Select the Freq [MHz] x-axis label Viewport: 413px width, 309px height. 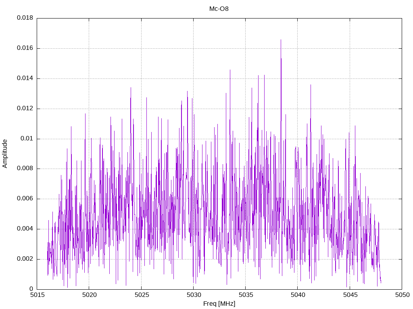point(219,304)
